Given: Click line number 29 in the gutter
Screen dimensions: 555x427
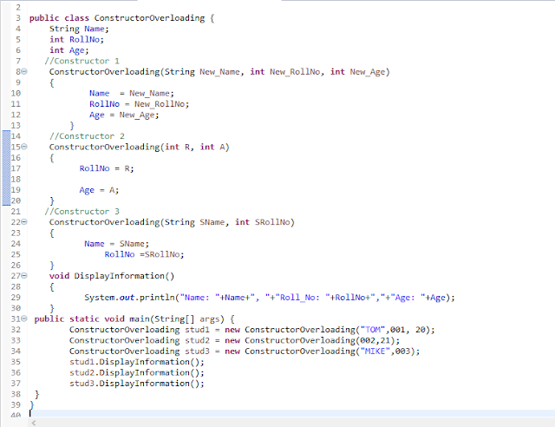Looking at the screenshot, I should coord(16,298).
